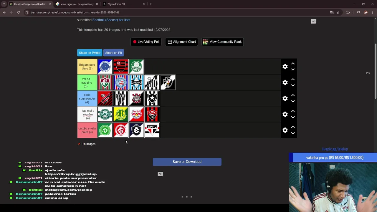Choose the Vitória crest in fourth tier

coord(152,114)
